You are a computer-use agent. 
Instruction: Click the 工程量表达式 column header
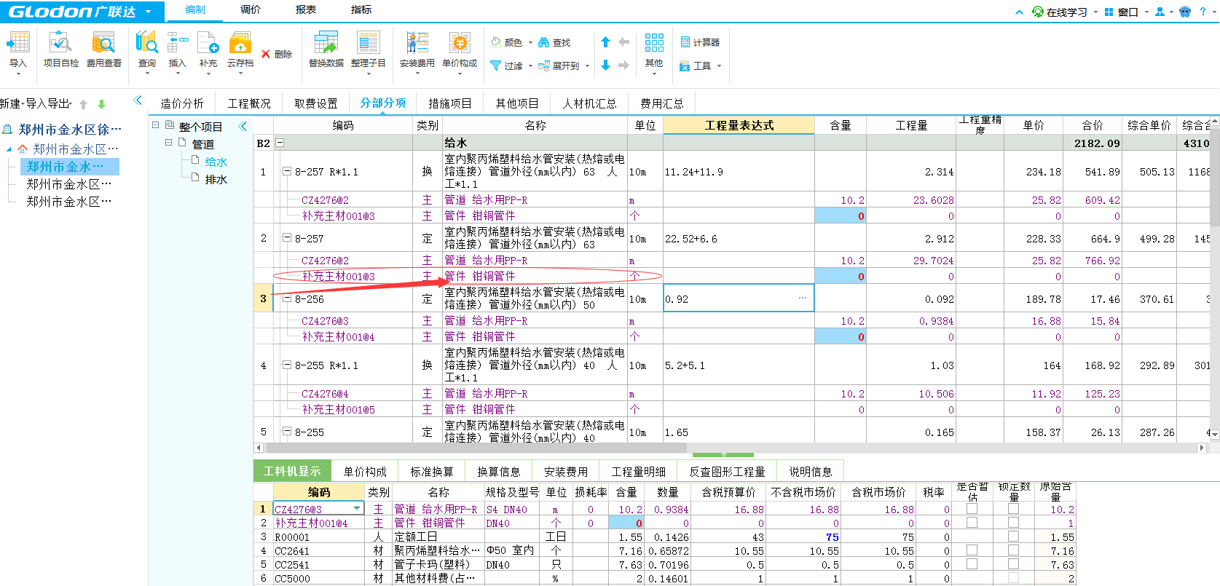click(x=739, y=125)
